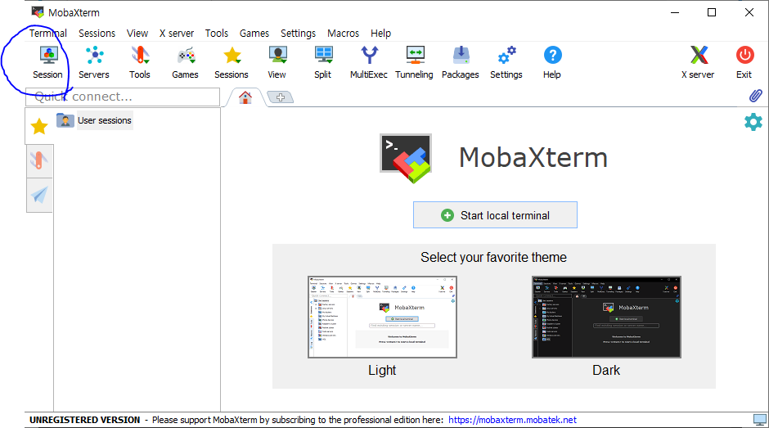Open a new Session from the toolbar
This screenshot has height=428, width=769.
point(48,62)
